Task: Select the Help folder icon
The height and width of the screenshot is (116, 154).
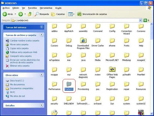Action: [x=141, y=41]
